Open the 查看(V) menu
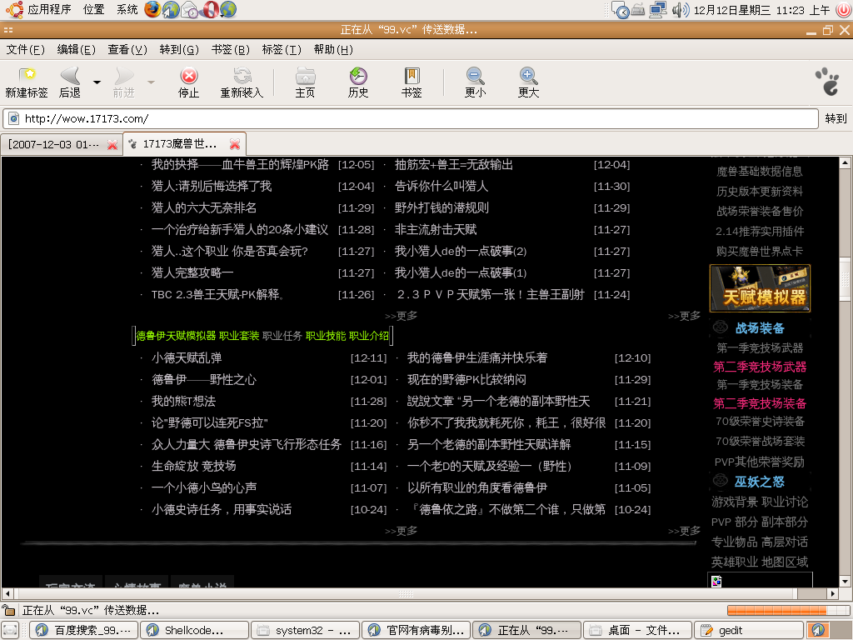Viewport: 853px width, 640px height. click(127, 49)
